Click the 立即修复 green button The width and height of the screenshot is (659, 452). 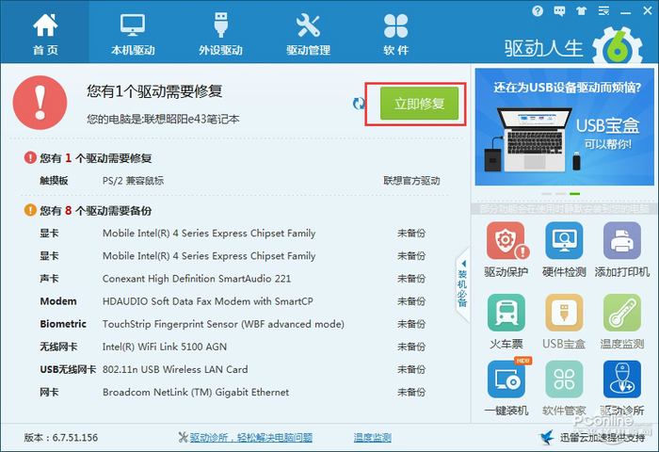tap(419, 104)
